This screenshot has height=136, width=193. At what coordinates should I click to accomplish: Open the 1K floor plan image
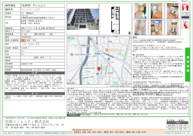click(x=115, y=19)
